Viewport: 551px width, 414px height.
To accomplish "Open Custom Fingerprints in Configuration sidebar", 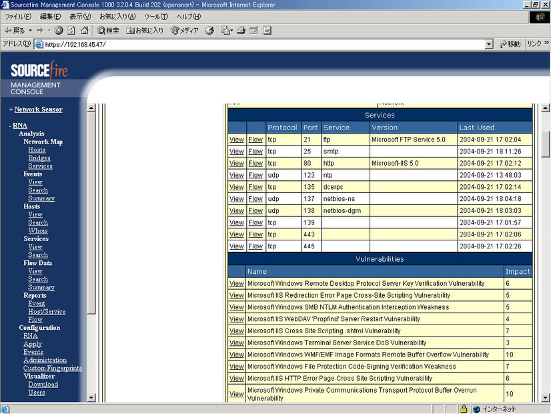I will tap(53, 369).
